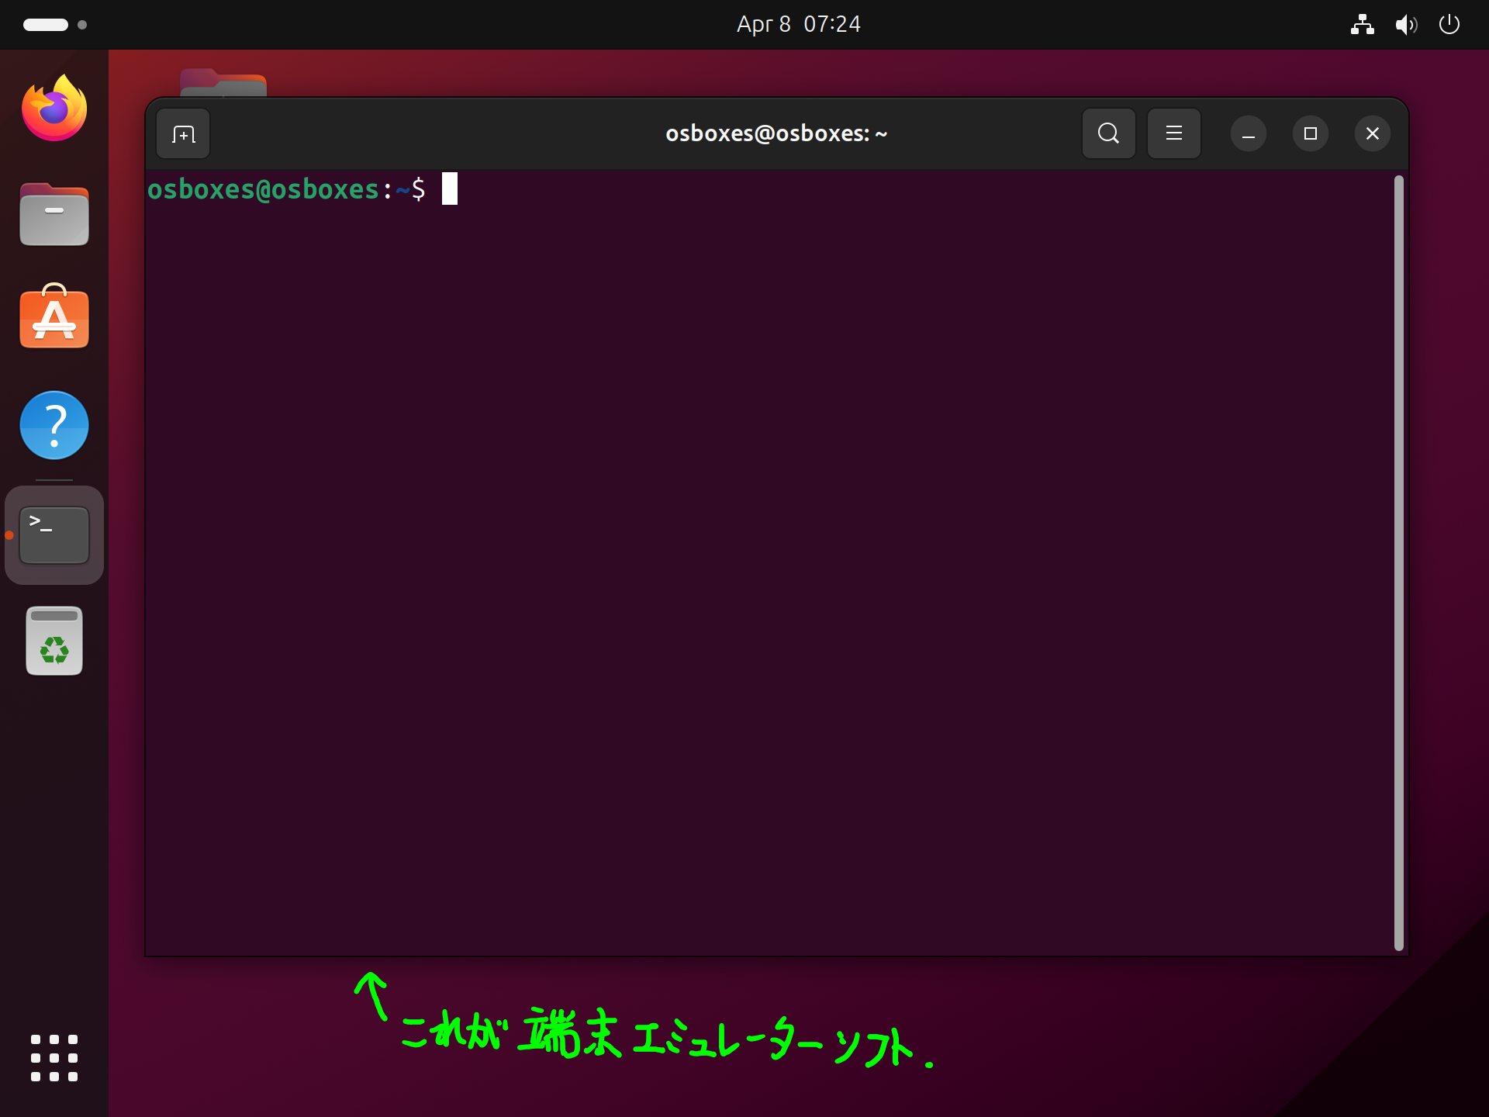Open a new terminal tab
The width and height of the screenshot is (1489, 1117).
pos(183,134)
